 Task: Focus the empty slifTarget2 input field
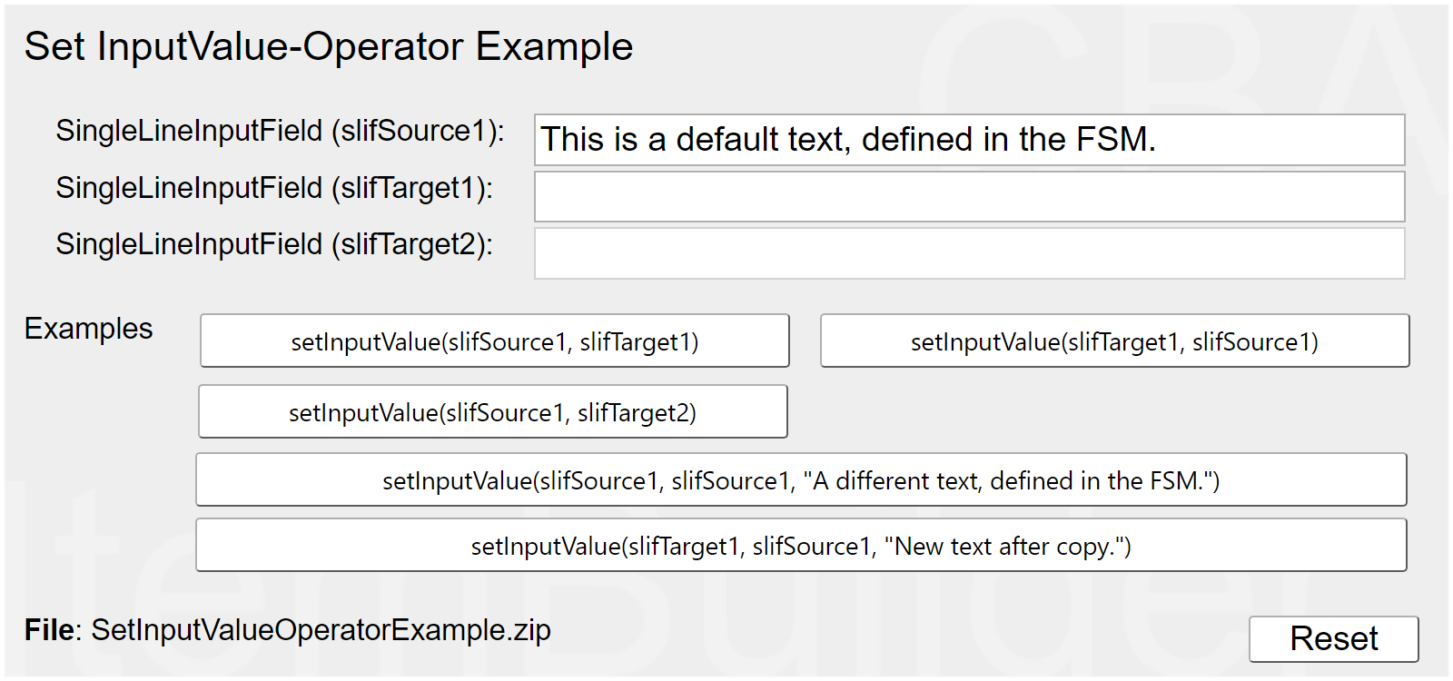tap(969, 253)
